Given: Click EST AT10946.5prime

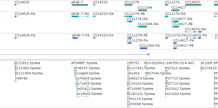Looking at the screenshot, I should click(140, 89).
